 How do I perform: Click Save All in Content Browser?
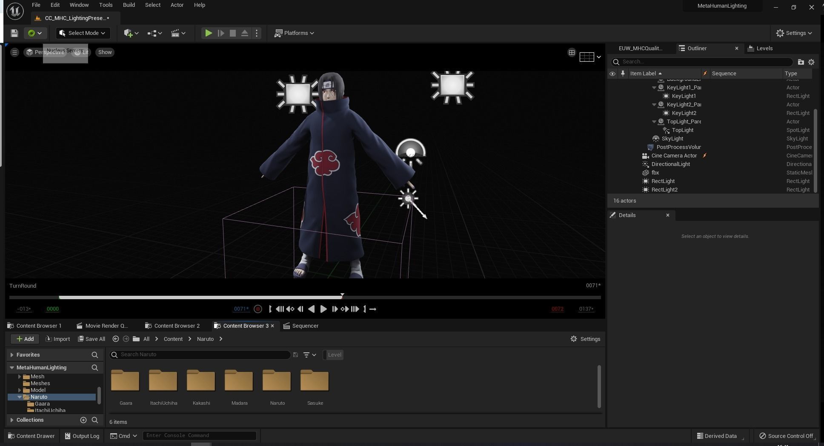92,339
